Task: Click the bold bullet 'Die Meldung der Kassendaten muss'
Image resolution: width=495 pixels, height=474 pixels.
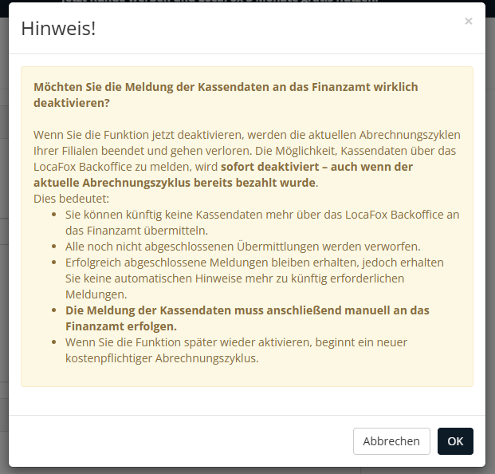Action: pyautogui.click(x=247, y=310)
